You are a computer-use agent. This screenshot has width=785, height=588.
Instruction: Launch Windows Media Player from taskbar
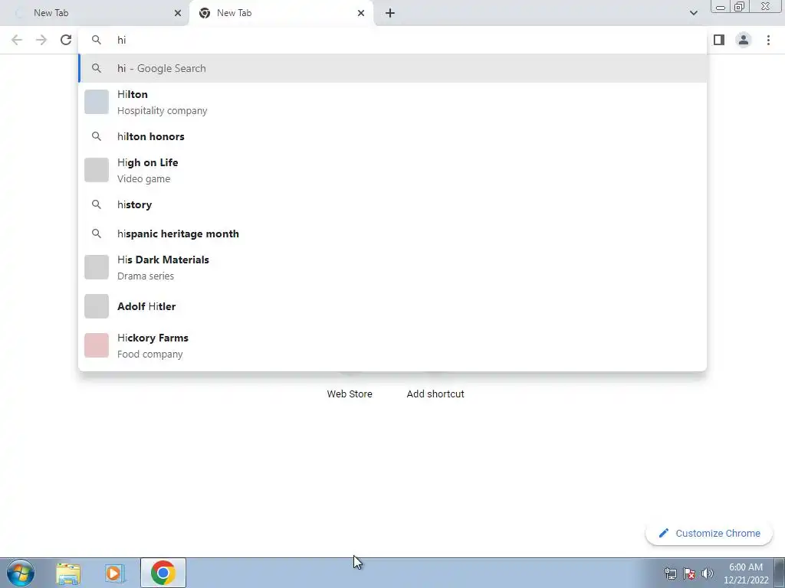[x=115, y=573]
